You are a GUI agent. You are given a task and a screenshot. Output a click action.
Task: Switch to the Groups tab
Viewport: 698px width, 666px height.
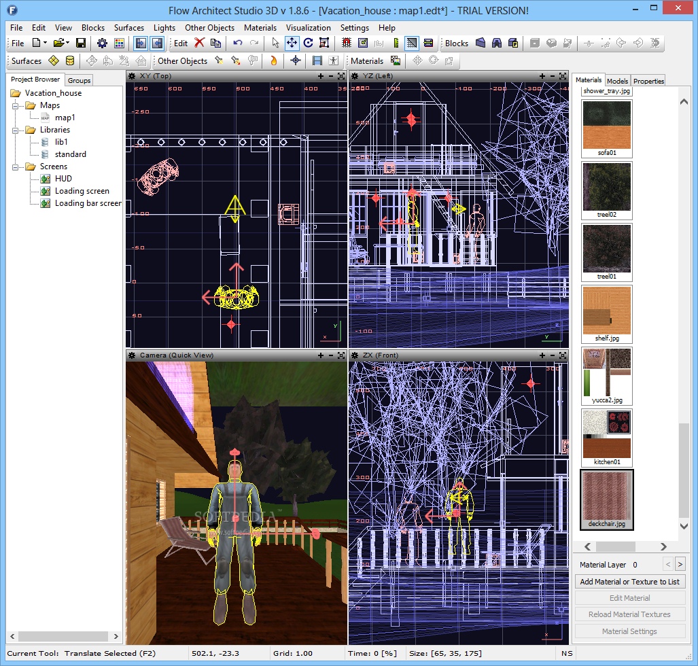click(80, 80)
